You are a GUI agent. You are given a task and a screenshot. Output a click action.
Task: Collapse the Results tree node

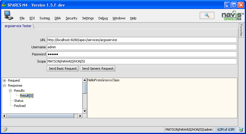pyautogui.click(x=10, y=91)
